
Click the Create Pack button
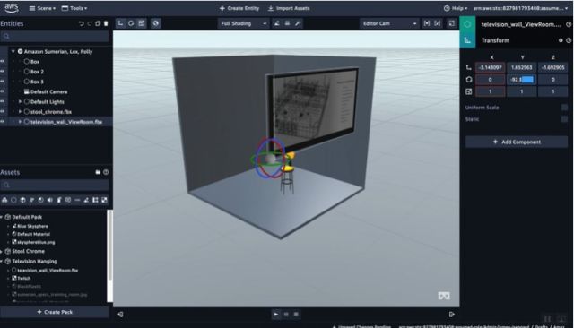click(55, 312)
